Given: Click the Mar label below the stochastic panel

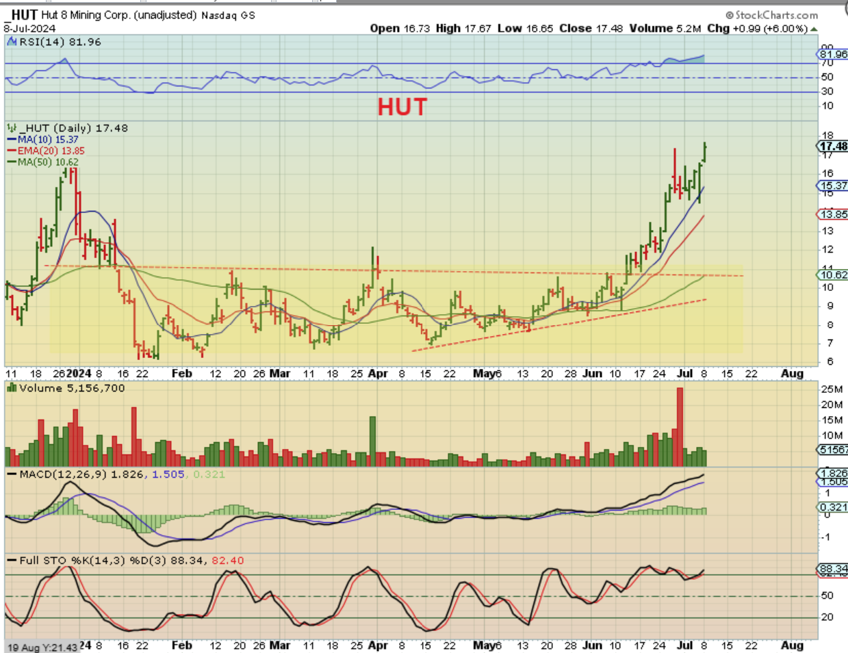Looking at the screenshot, I should (279, 645).
